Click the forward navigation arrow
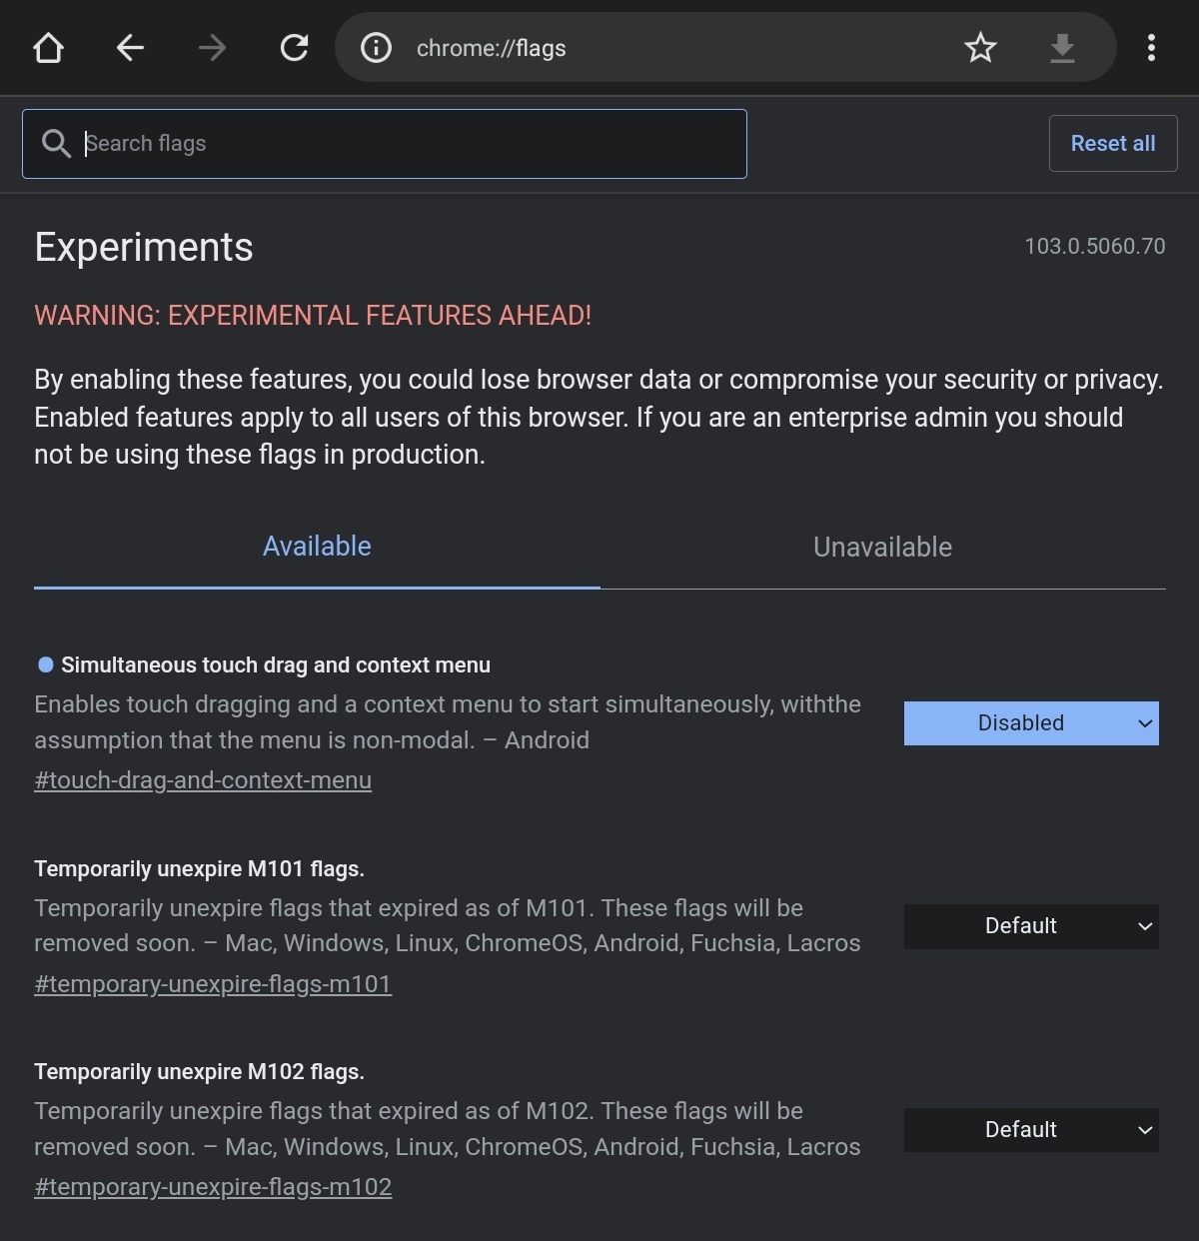The height and width of the screenshot is (1241, 1199). point(212,48)
